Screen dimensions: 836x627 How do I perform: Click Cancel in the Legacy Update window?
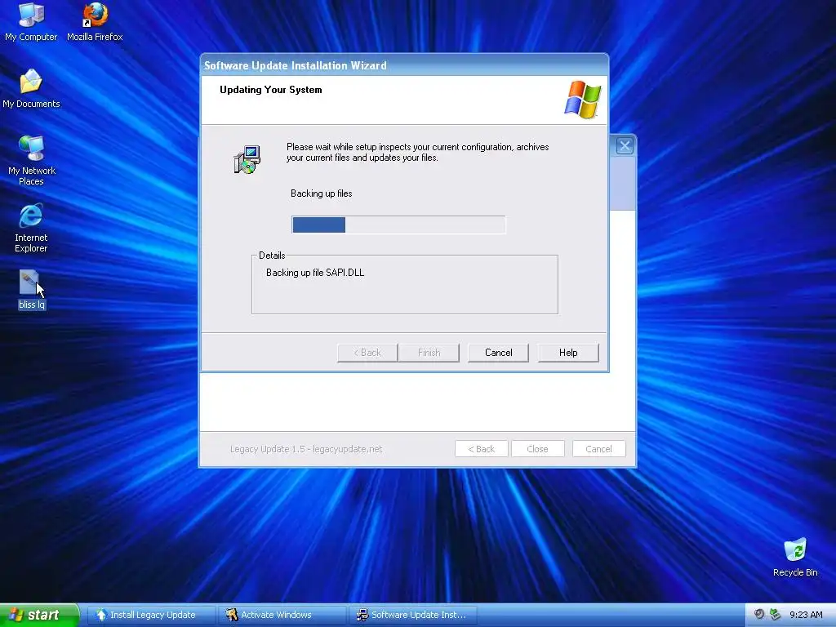point(598,449)
